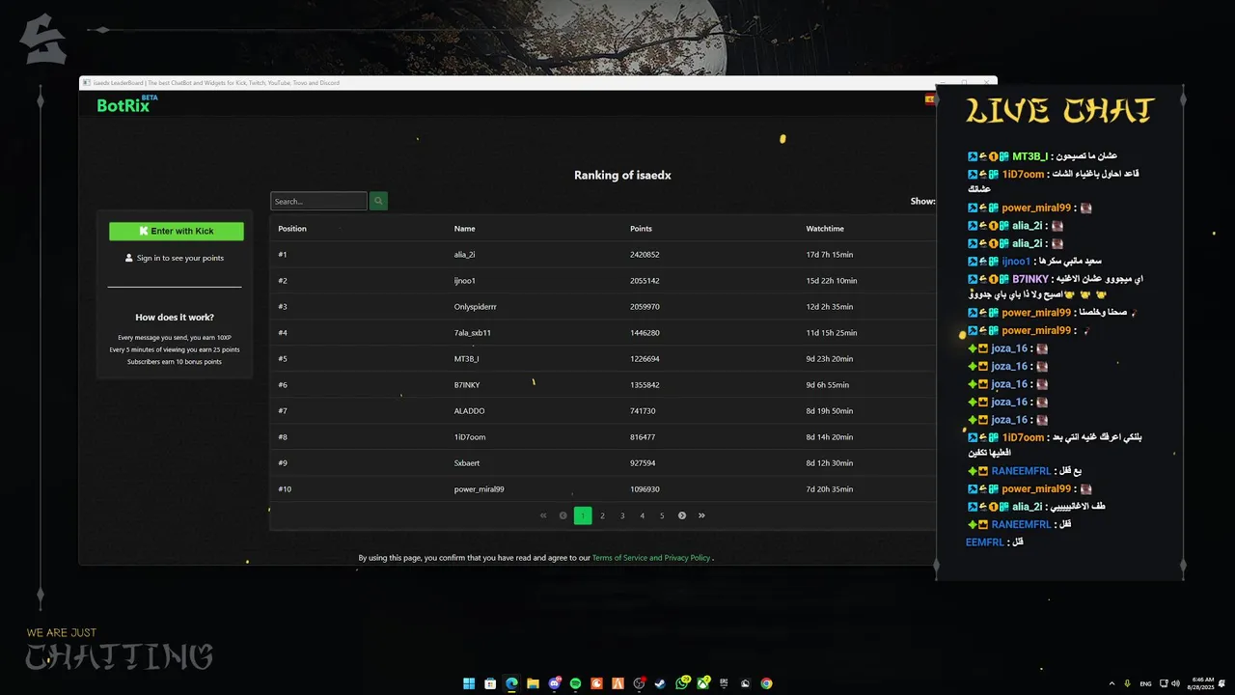Open File Explorer from taskbar
The image size is (1235, 695).
tap(533, 683)
